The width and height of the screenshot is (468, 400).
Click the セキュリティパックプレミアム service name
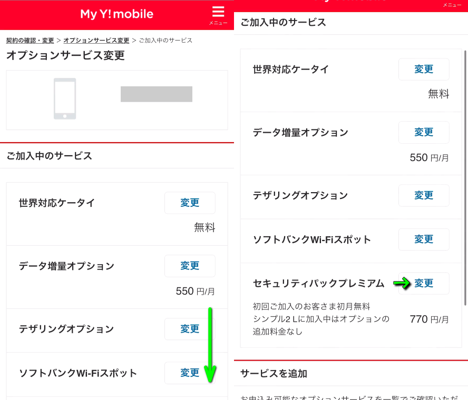[x=318, y=283]
